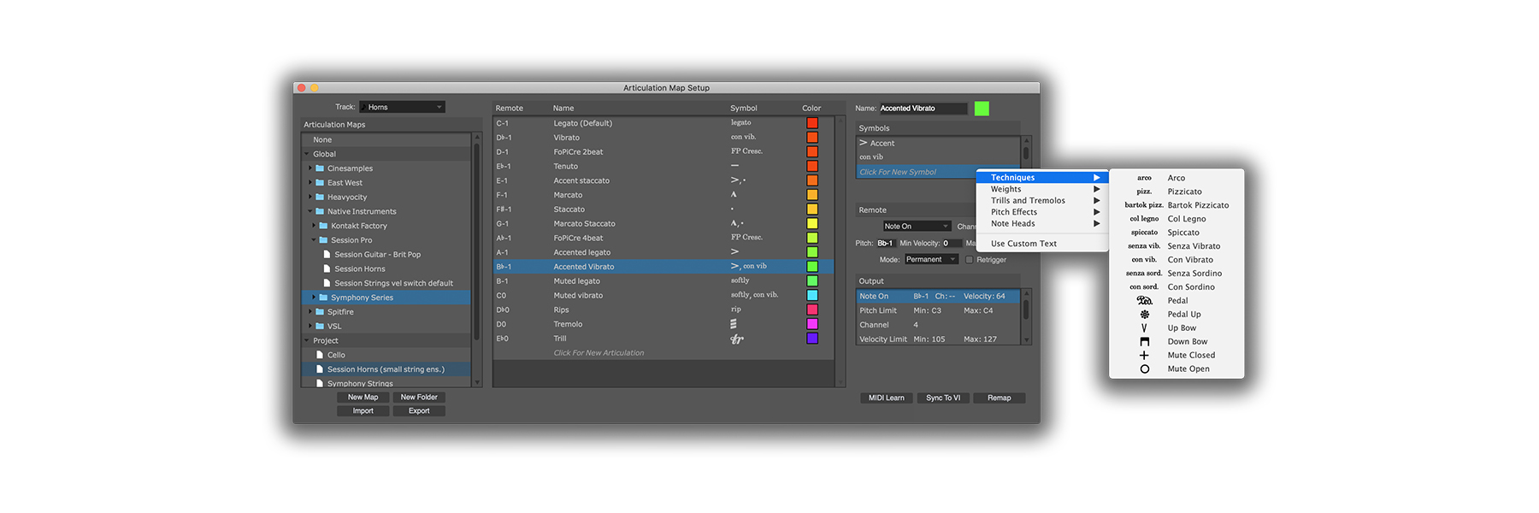Click the Name field containing Accented Vibrato

coord(922,109)
